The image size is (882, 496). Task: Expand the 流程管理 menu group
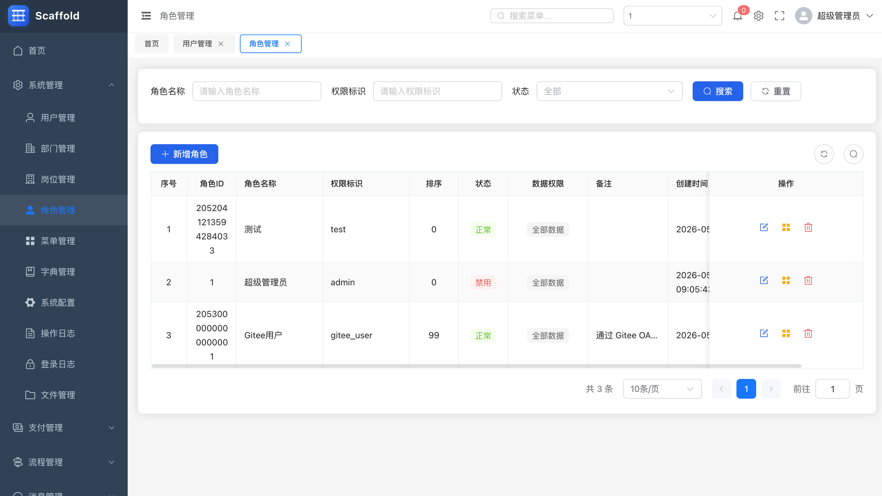point(64,462)
